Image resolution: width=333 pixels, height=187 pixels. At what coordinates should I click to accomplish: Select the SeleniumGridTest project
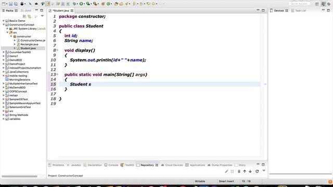tap(18, 107)
